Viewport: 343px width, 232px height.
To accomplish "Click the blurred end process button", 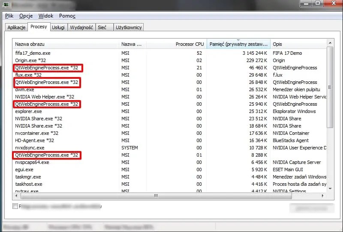I will [x=312, y=208].
